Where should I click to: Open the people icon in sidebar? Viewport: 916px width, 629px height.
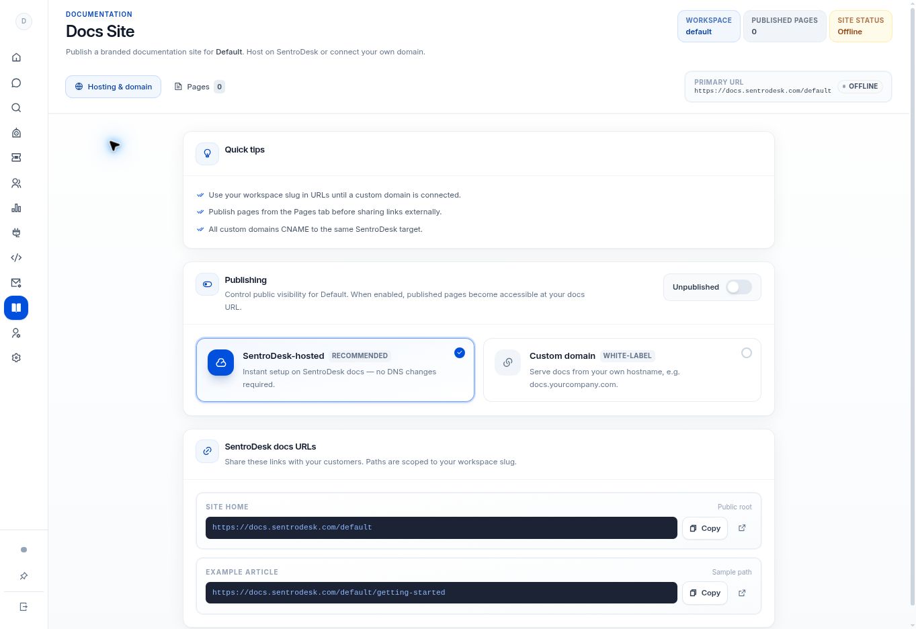pyautogui.click(x=16, y=183)
